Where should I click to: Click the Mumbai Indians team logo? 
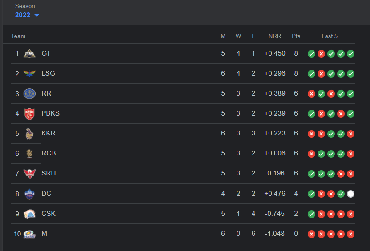[x=29, y=234]
